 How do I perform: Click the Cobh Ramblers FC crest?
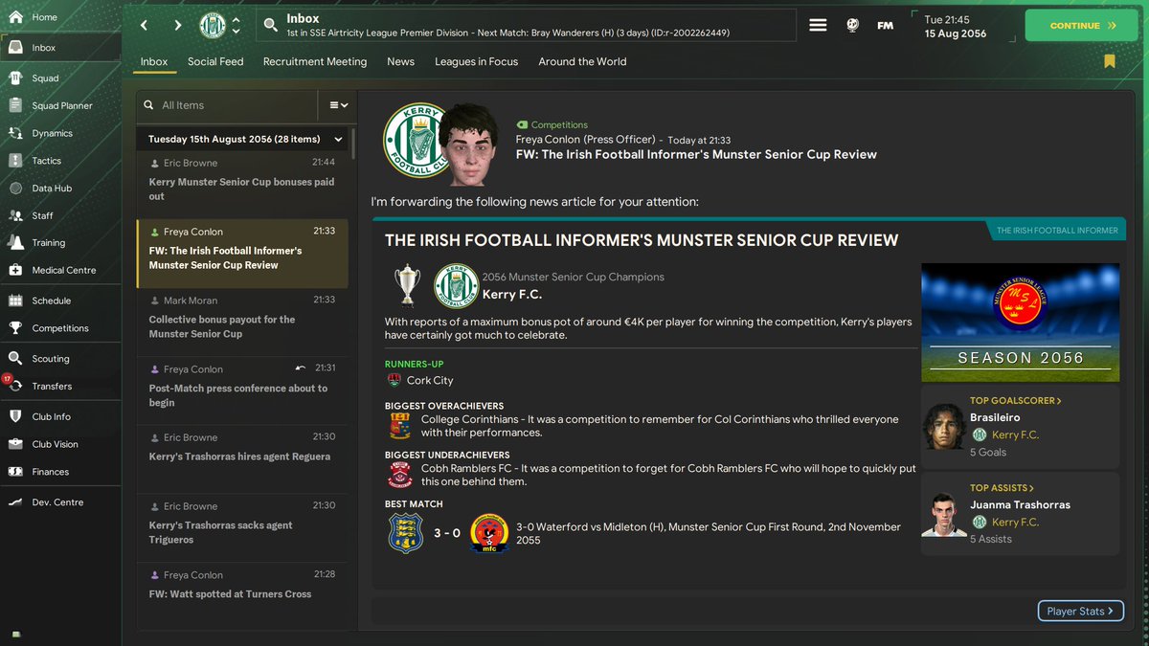tap(399, 476)
